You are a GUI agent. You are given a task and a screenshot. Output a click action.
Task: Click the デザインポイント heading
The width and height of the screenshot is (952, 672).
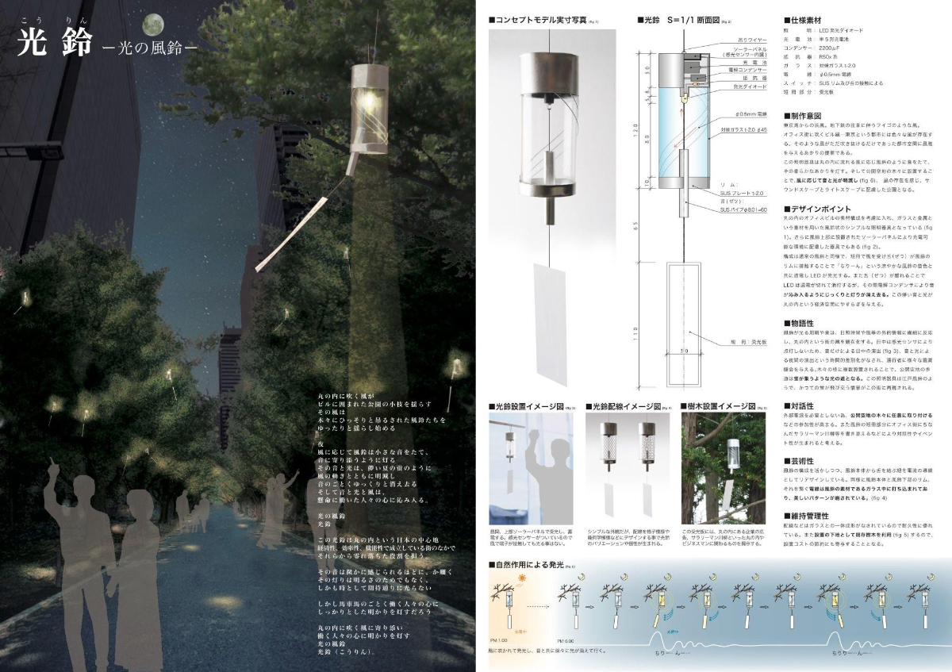(x=812, y=209)
